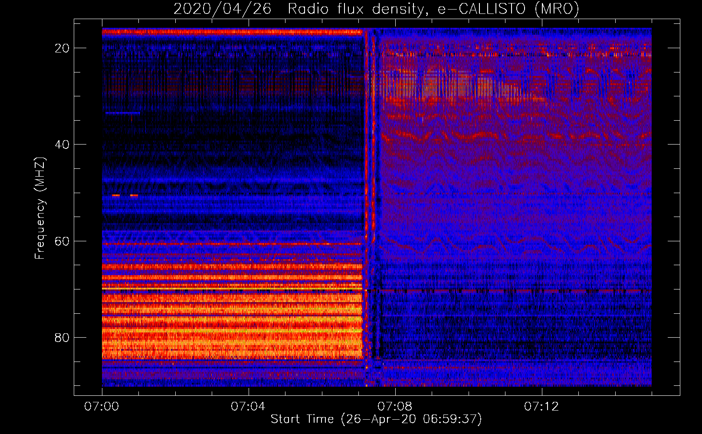
Task: Click the "Start Time (26-Apr-20 06:59:37)" x-axis label
Action: pos(376,419)
